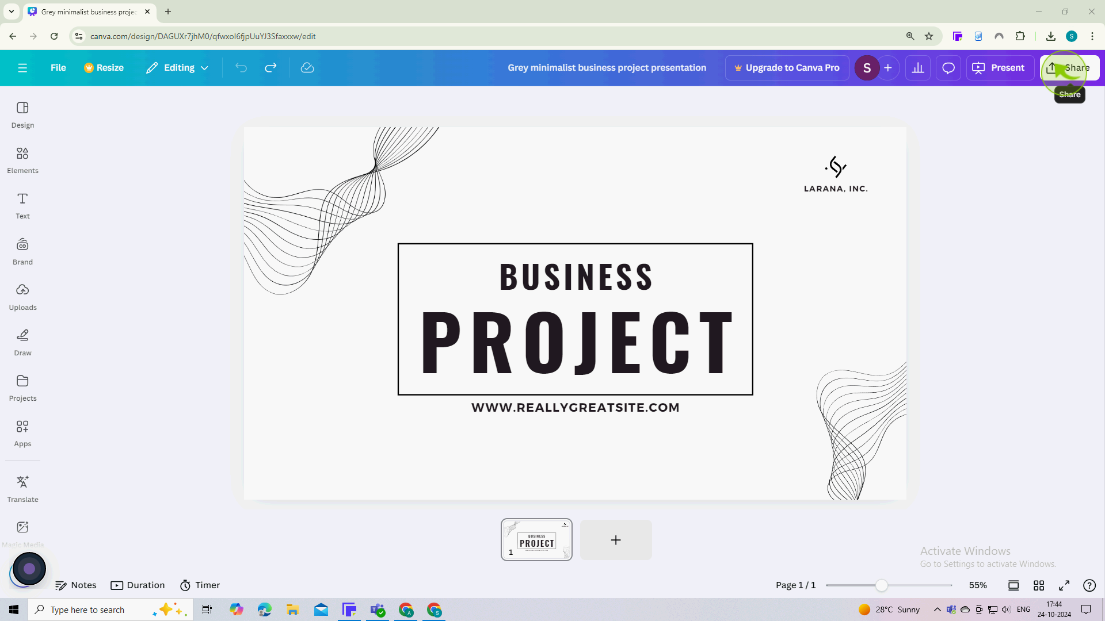The width and height of the screenshot is (1105, 621).
Task: Open the browser extensions puzzle icon
Action: [x=1020, y=36]
